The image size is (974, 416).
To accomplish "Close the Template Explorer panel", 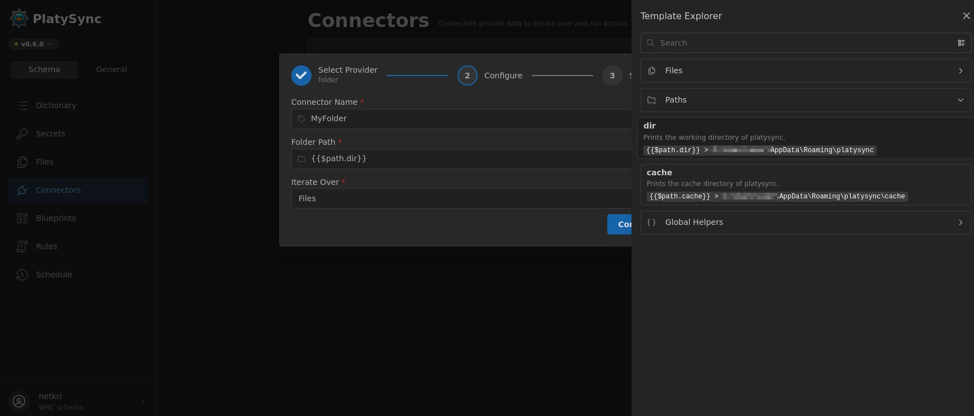I will (x=966, y=16).
